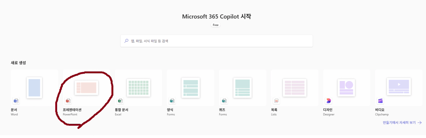Click the PowerPoint subtitle text
426x138 pixels.
coord(70,114)
